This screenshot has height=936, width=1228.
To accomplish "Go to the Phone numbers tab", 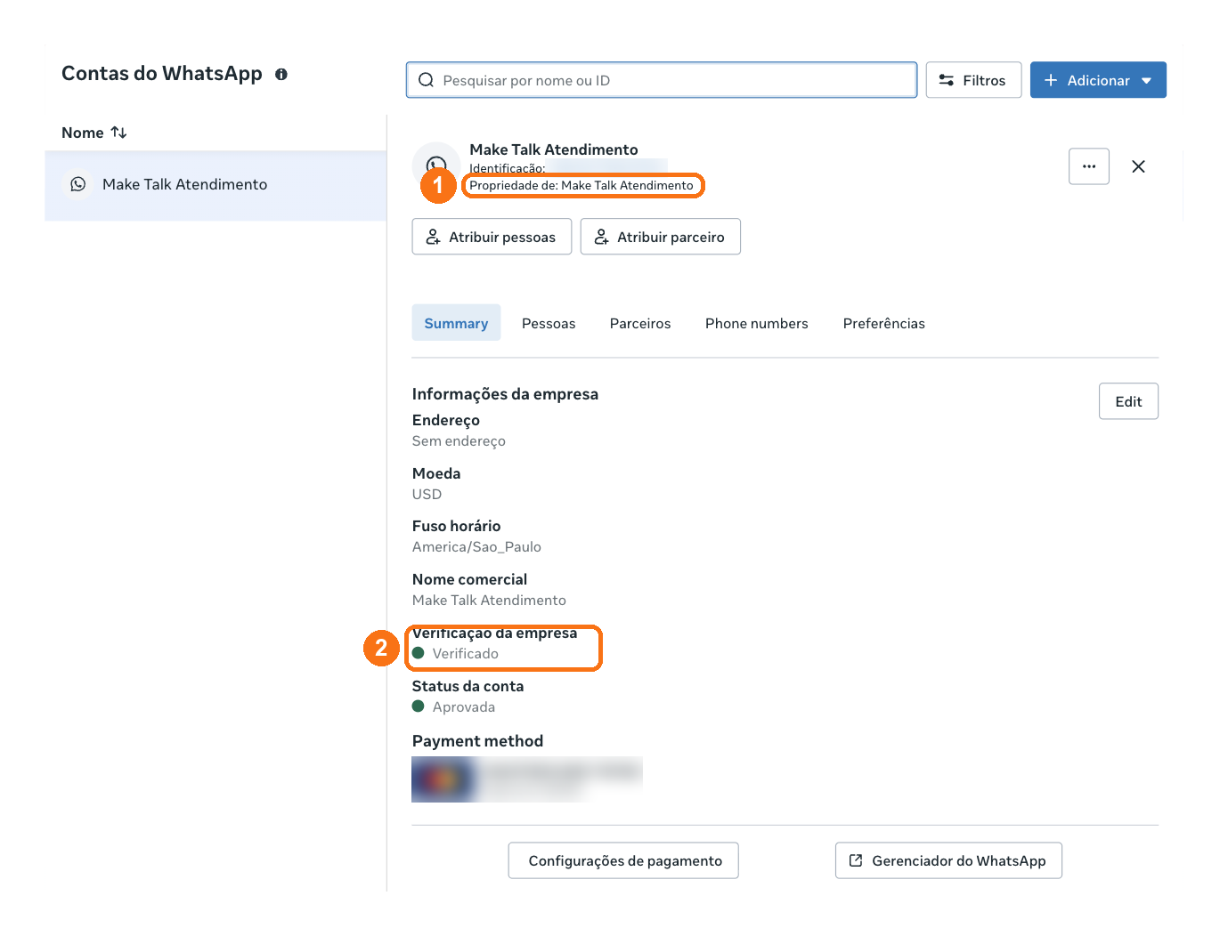I will pos(757,324).
